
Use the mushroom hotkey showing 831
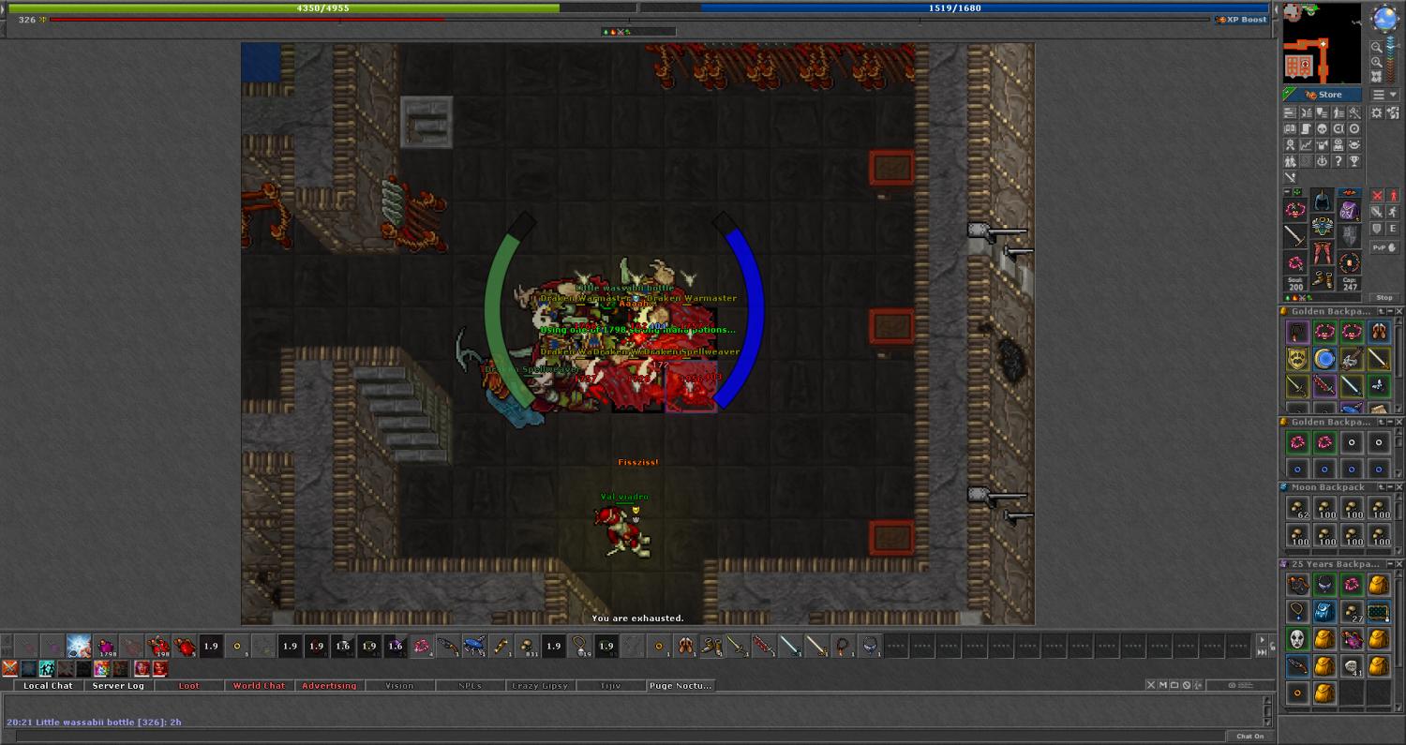point(528,647)
